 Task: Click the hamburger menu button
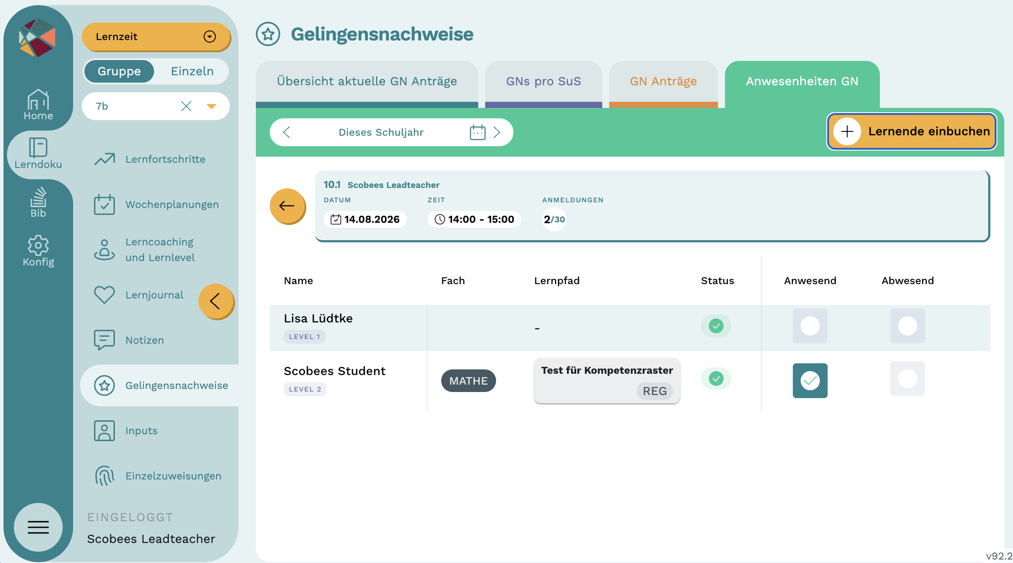(x=38, y=527)
